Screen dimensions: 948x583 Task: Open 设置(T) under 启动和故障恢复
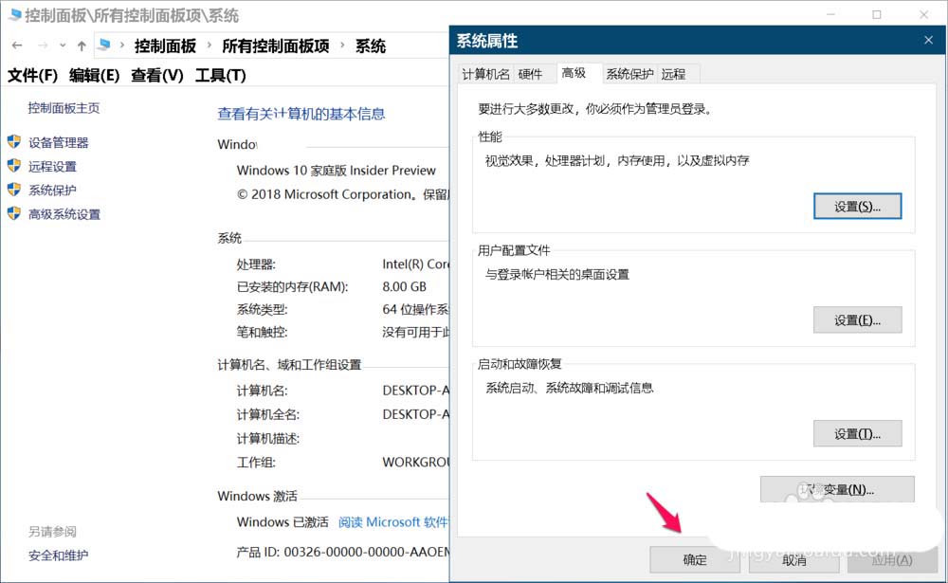point(857,434)
